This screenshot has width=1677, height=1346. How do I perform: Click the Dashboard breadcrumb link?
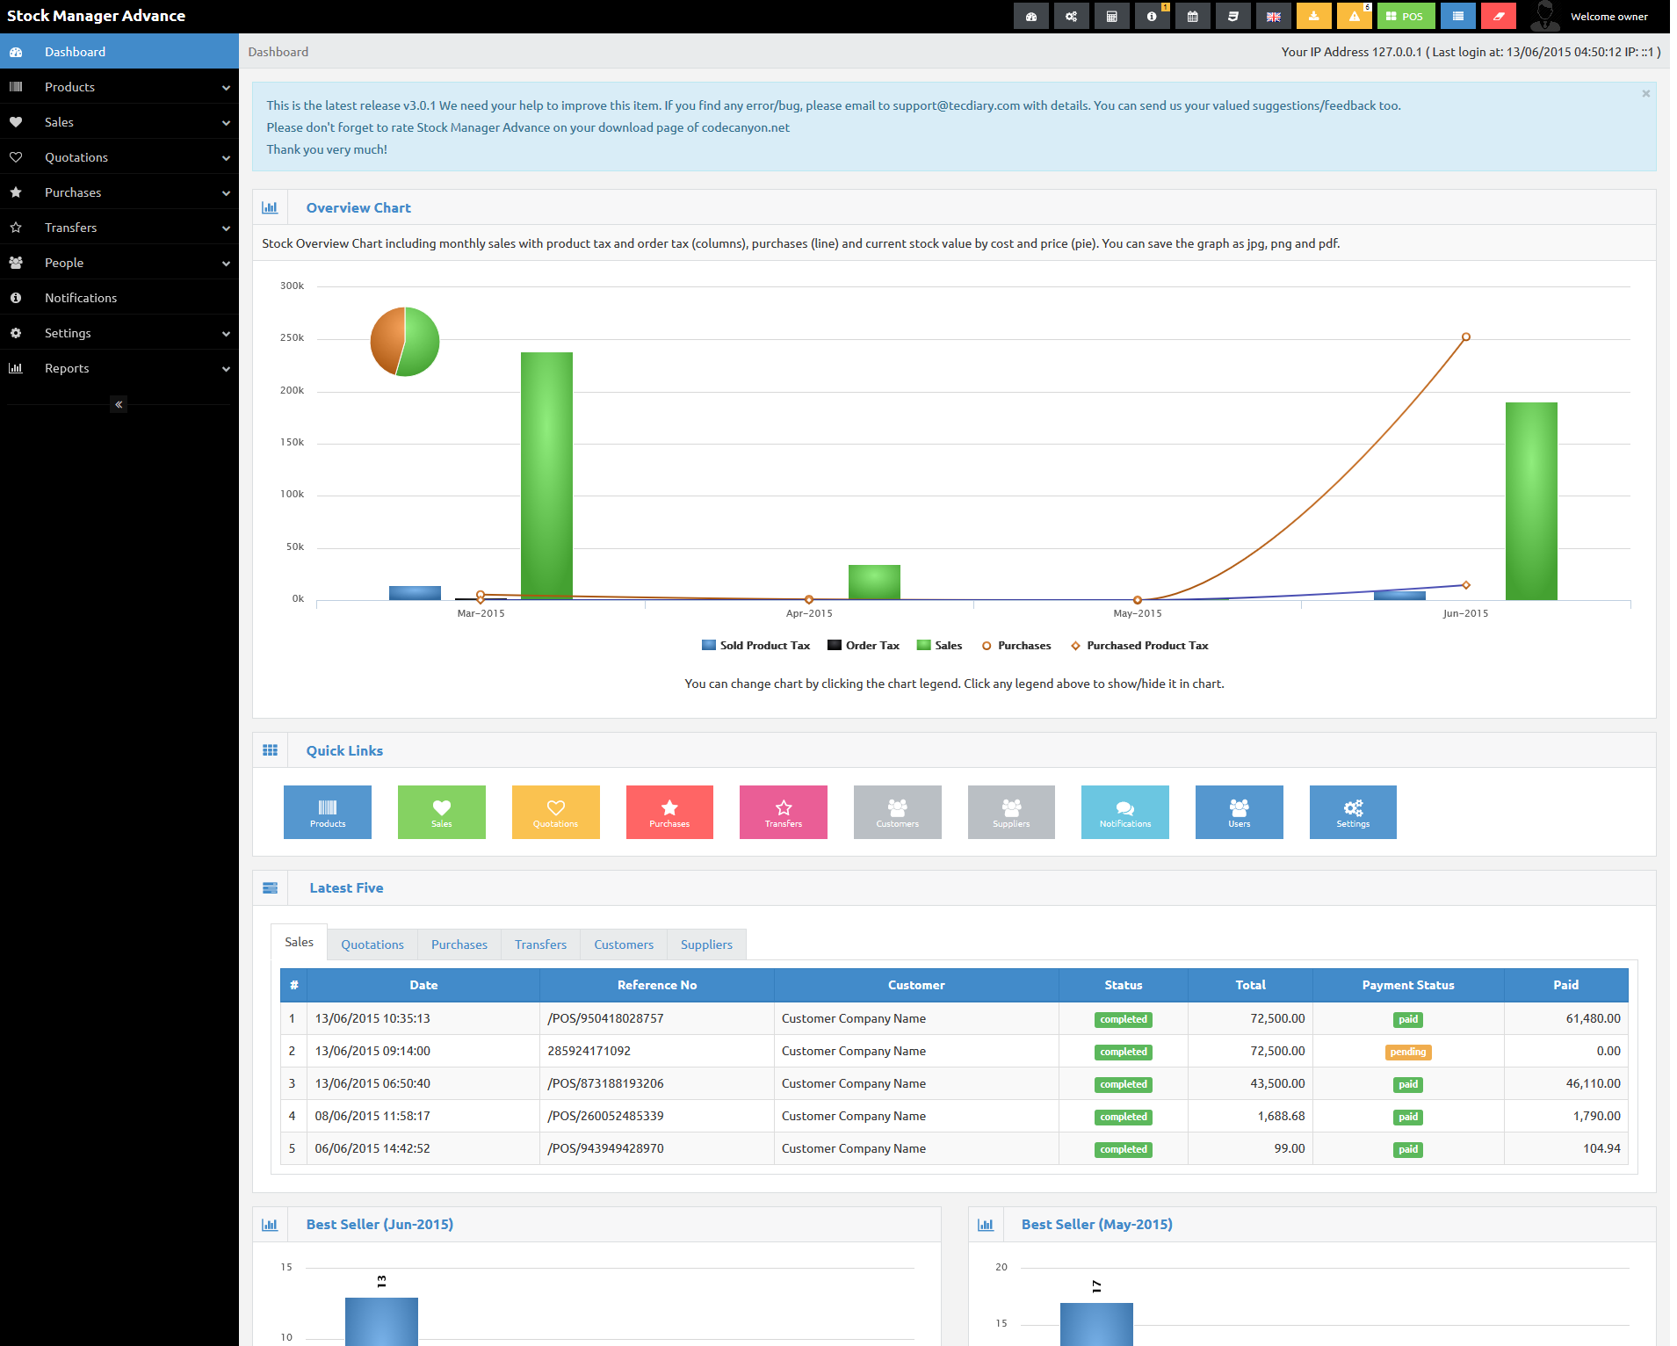[278, 52]
